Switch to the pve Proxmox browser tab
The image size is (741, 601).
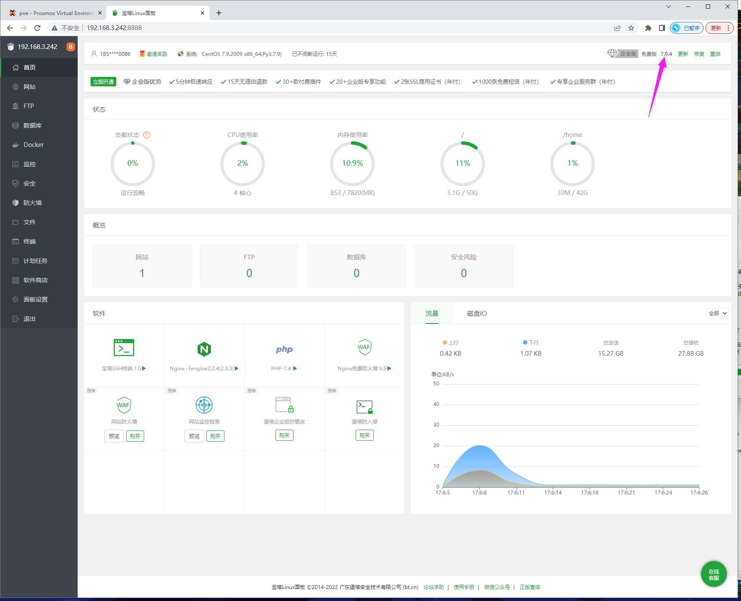click(x=55, y=13)
